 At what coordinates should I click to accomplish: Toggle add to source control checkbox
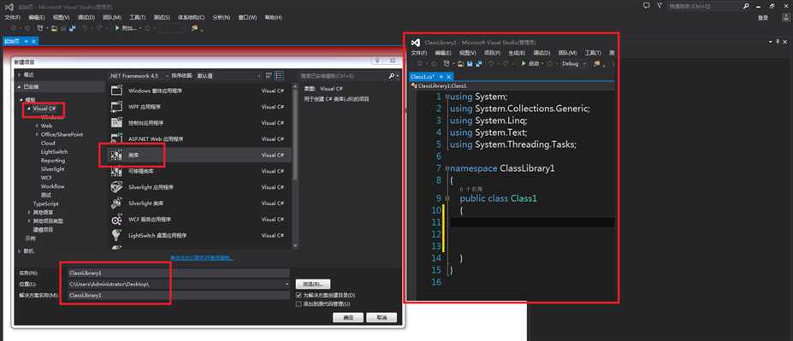coord(299,304)
